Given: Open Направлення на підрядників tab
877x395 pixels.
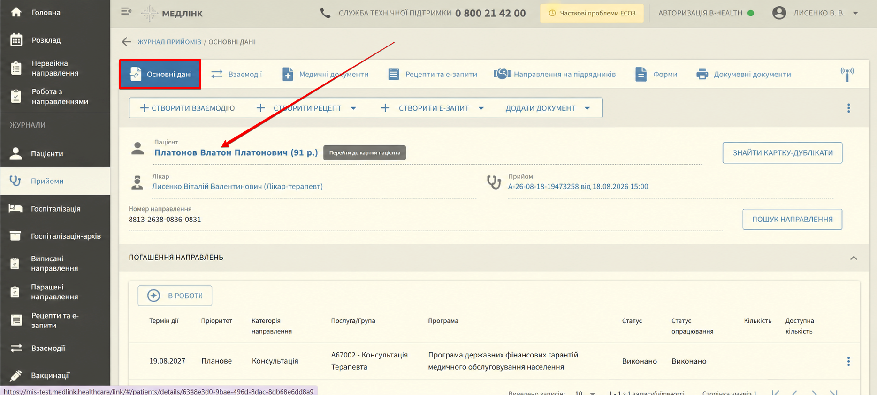Looking at the screenshot, I should [x=555, y=74].
